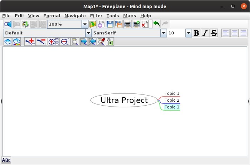
Task: Find previous with left arrow icon
Action: pyautogui.click(x=92, y=42)
